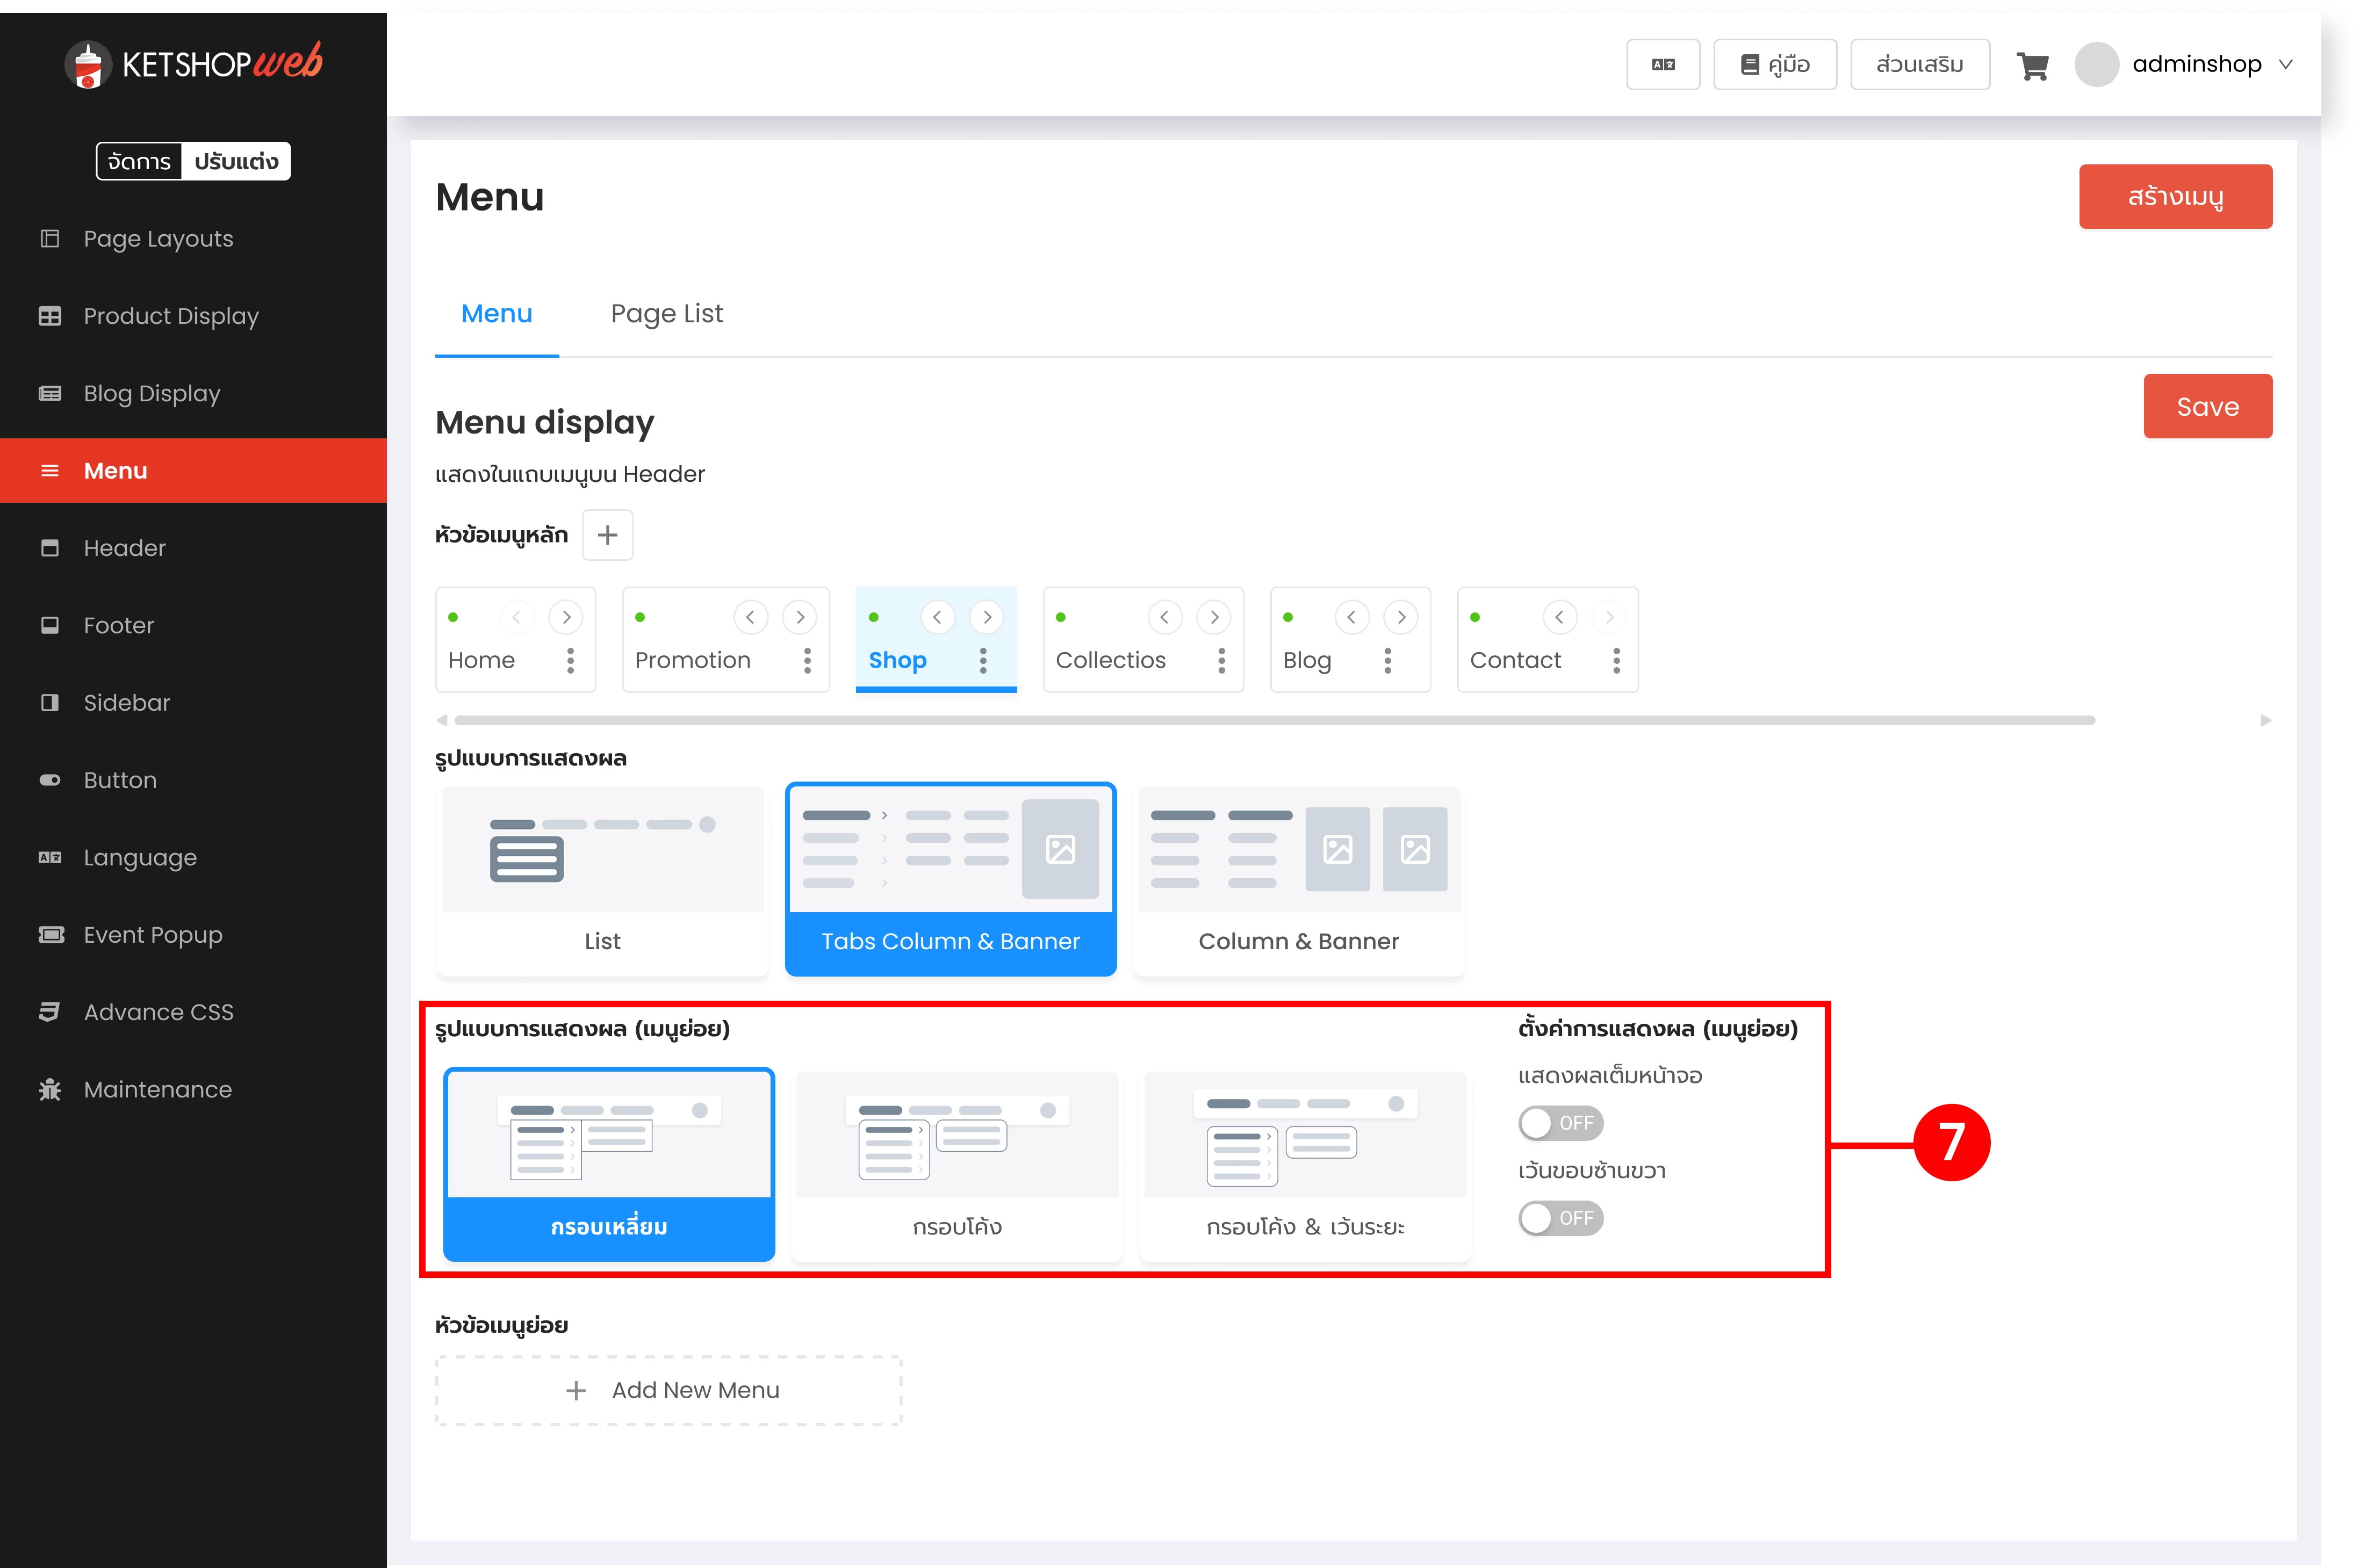
Task: Move Blog menu left with arrow
Action: (1351, 617)
